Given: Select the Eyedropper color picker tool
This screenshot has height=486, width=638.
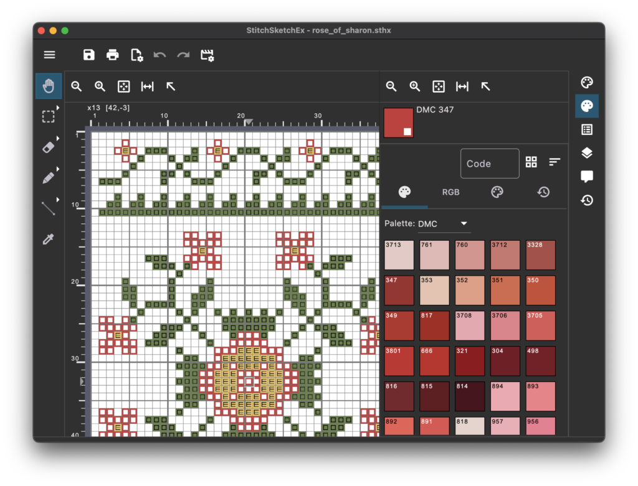Looking at the screenshot, I should coord(49,238).
